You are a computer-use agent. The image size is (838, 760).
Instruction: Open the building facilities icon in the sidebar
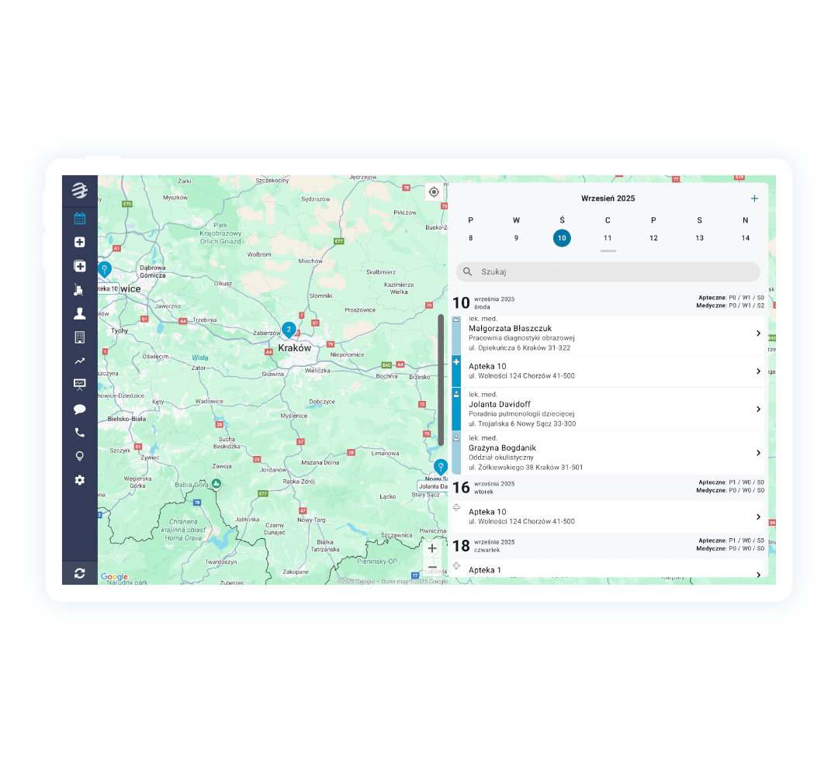[x=80, y=337]
